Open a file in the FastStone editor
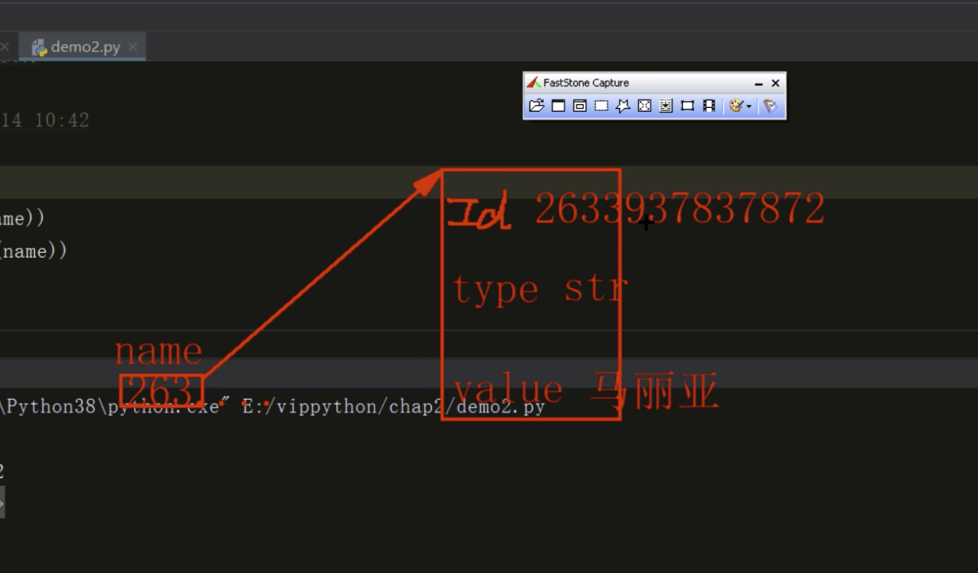 [536, 106]
